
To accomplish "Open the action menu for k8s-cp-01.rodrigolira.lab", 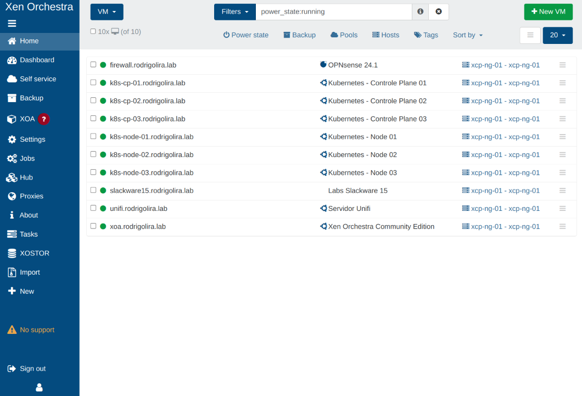I will (562, 83).
